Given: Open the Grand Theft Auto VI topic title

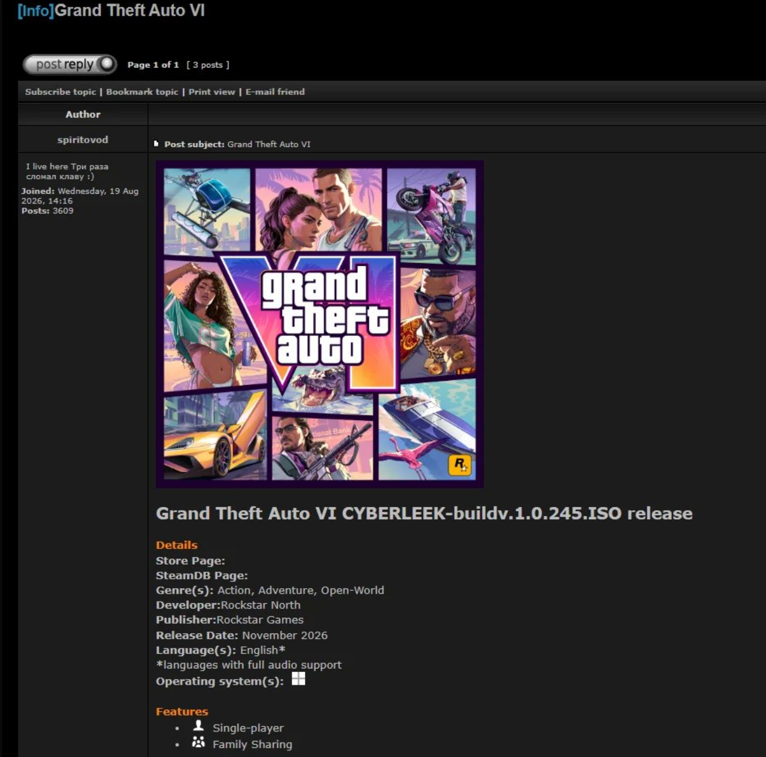Looking at the screenshot, I should [130, 10].
